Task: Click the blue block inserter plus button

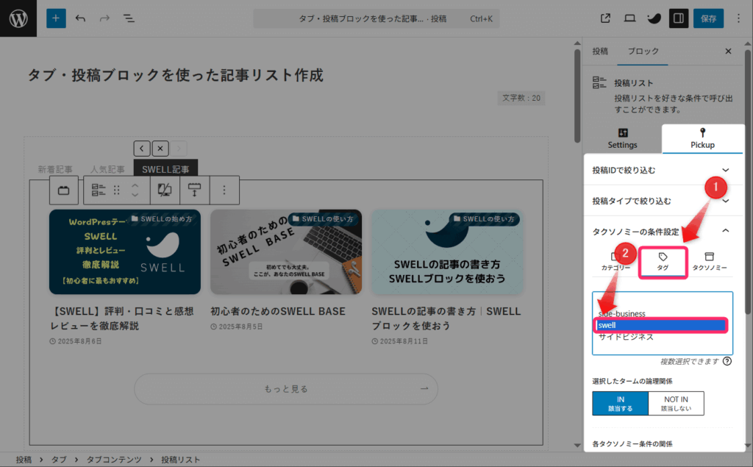Action: 56,18
